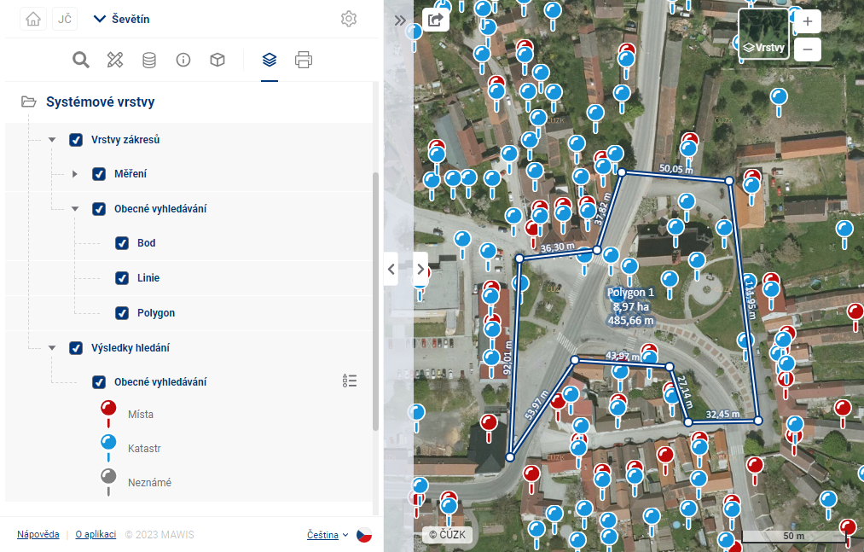Open the O aplikaci link
Screen dimensions: 864x552
pyautogui.click(x=96, y=535)
